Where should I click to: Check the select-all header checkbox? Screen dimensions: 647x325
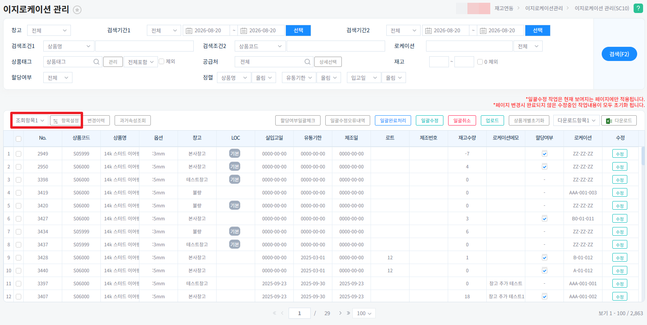pyautogui.click(x=19, y=138)
